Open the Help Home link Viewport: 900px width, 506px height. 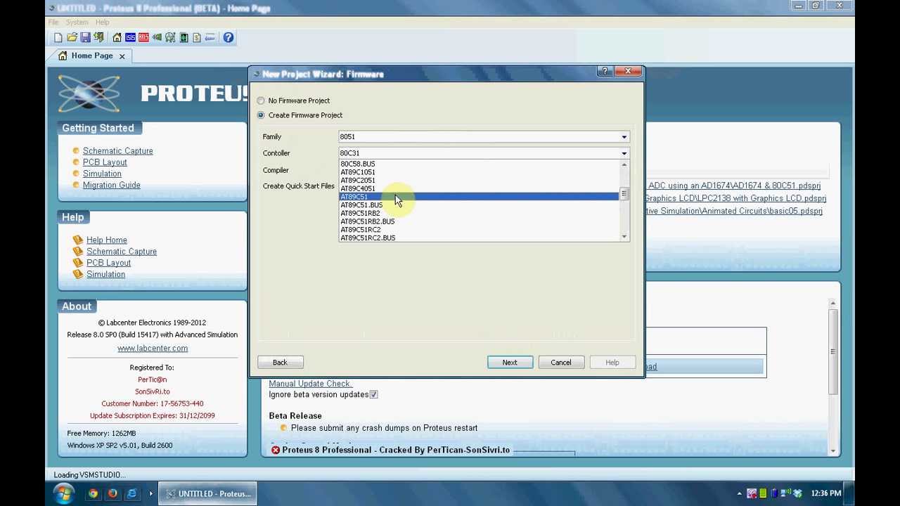click(106, 240)
